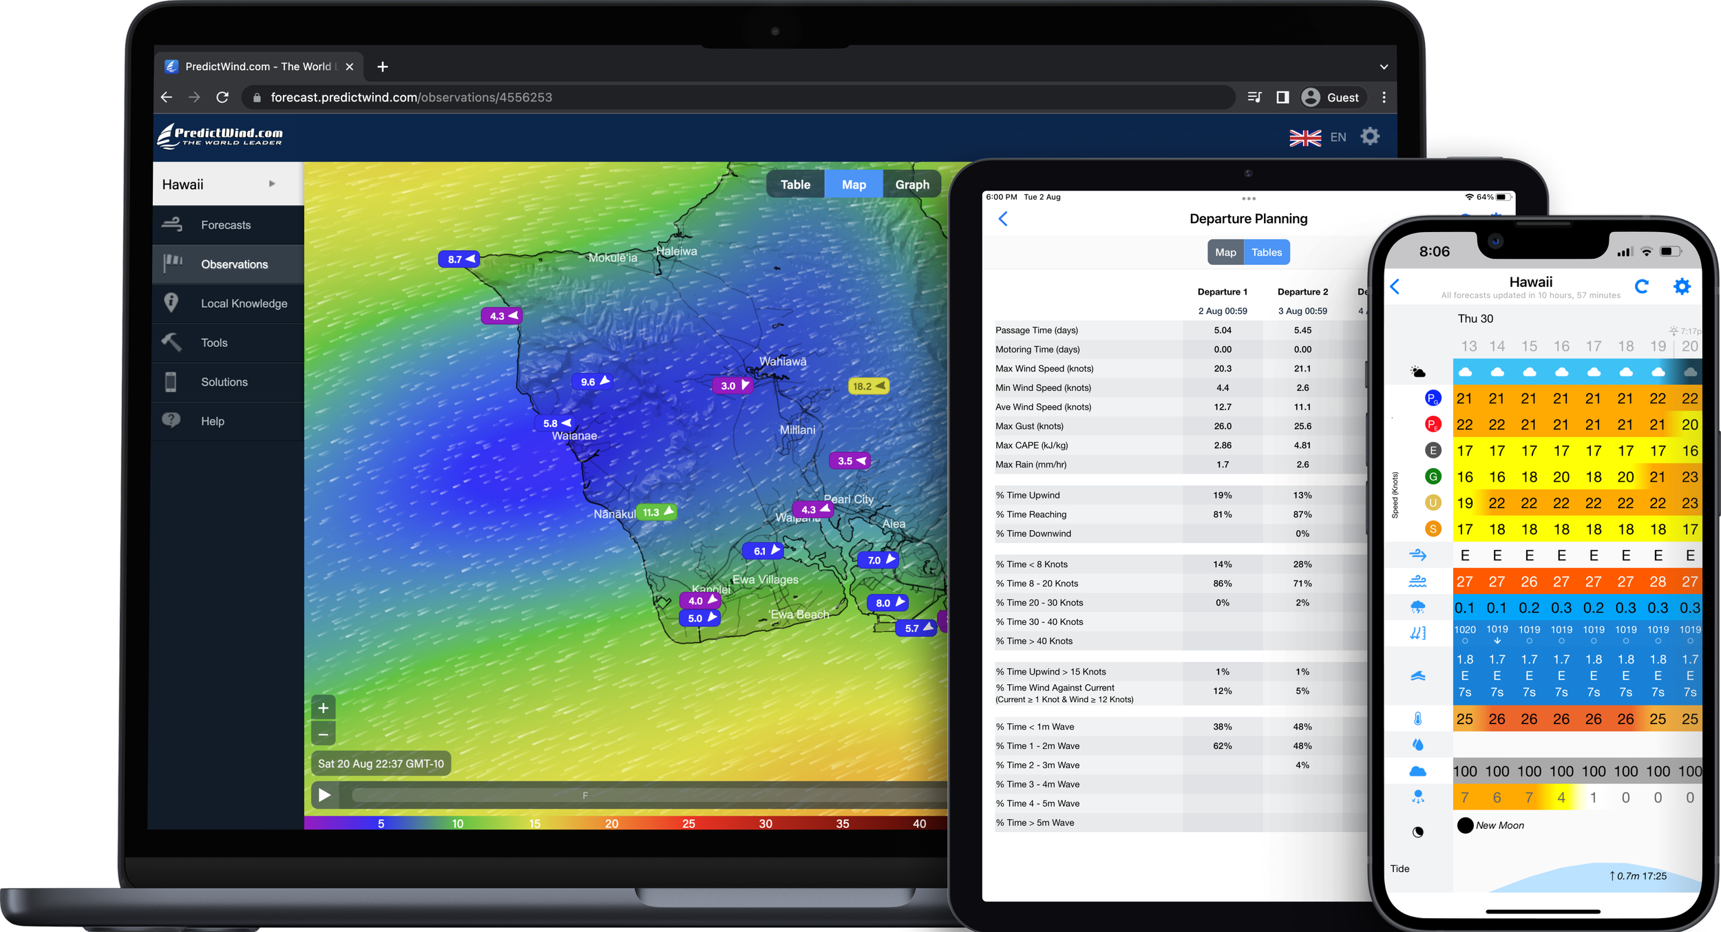This screenshot has height=932, width=1721.
Task: Switch to the Graph view tab
Action: 912,184
